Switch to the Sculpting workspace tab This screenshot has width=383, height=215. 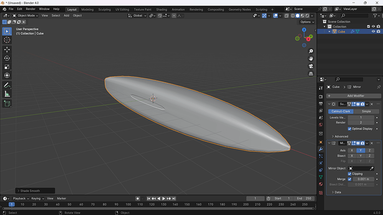tap(104, 9)
